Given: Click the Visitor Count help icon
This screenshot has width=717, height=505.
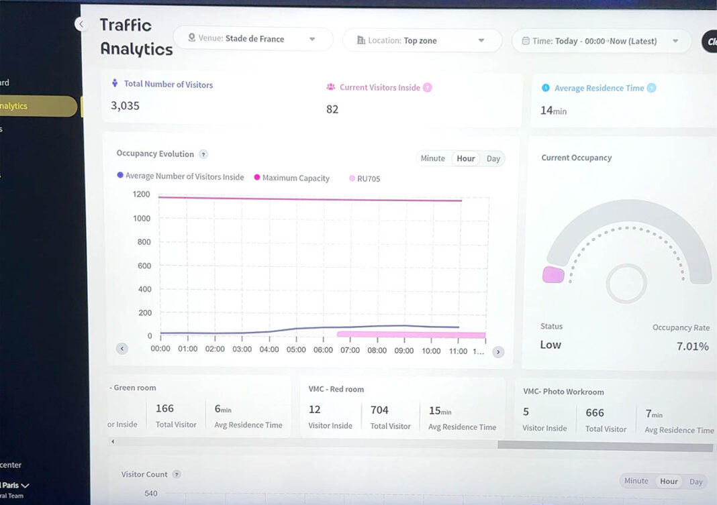Looking at the screenshot, I should tap(176, 474).
